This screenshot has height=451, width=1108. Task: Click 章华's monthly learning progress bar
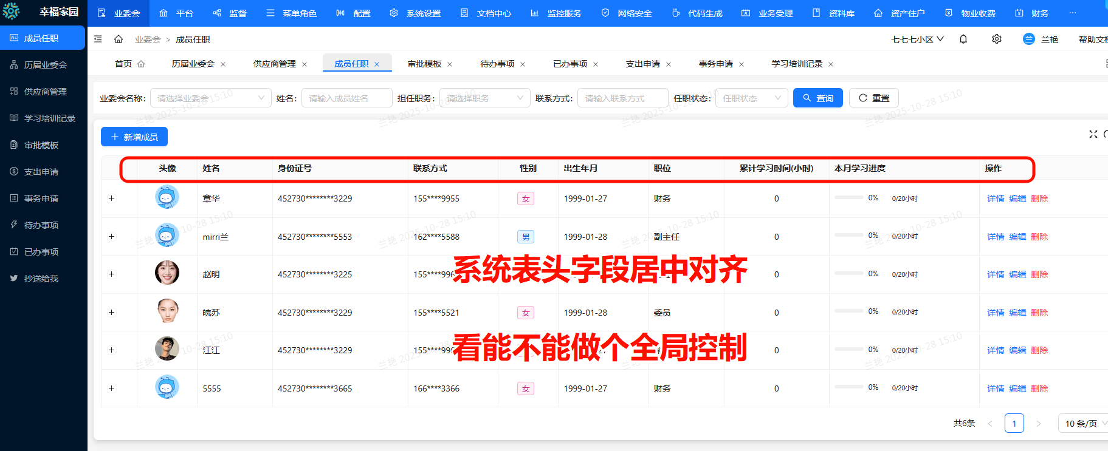click(x=848, y=198)
